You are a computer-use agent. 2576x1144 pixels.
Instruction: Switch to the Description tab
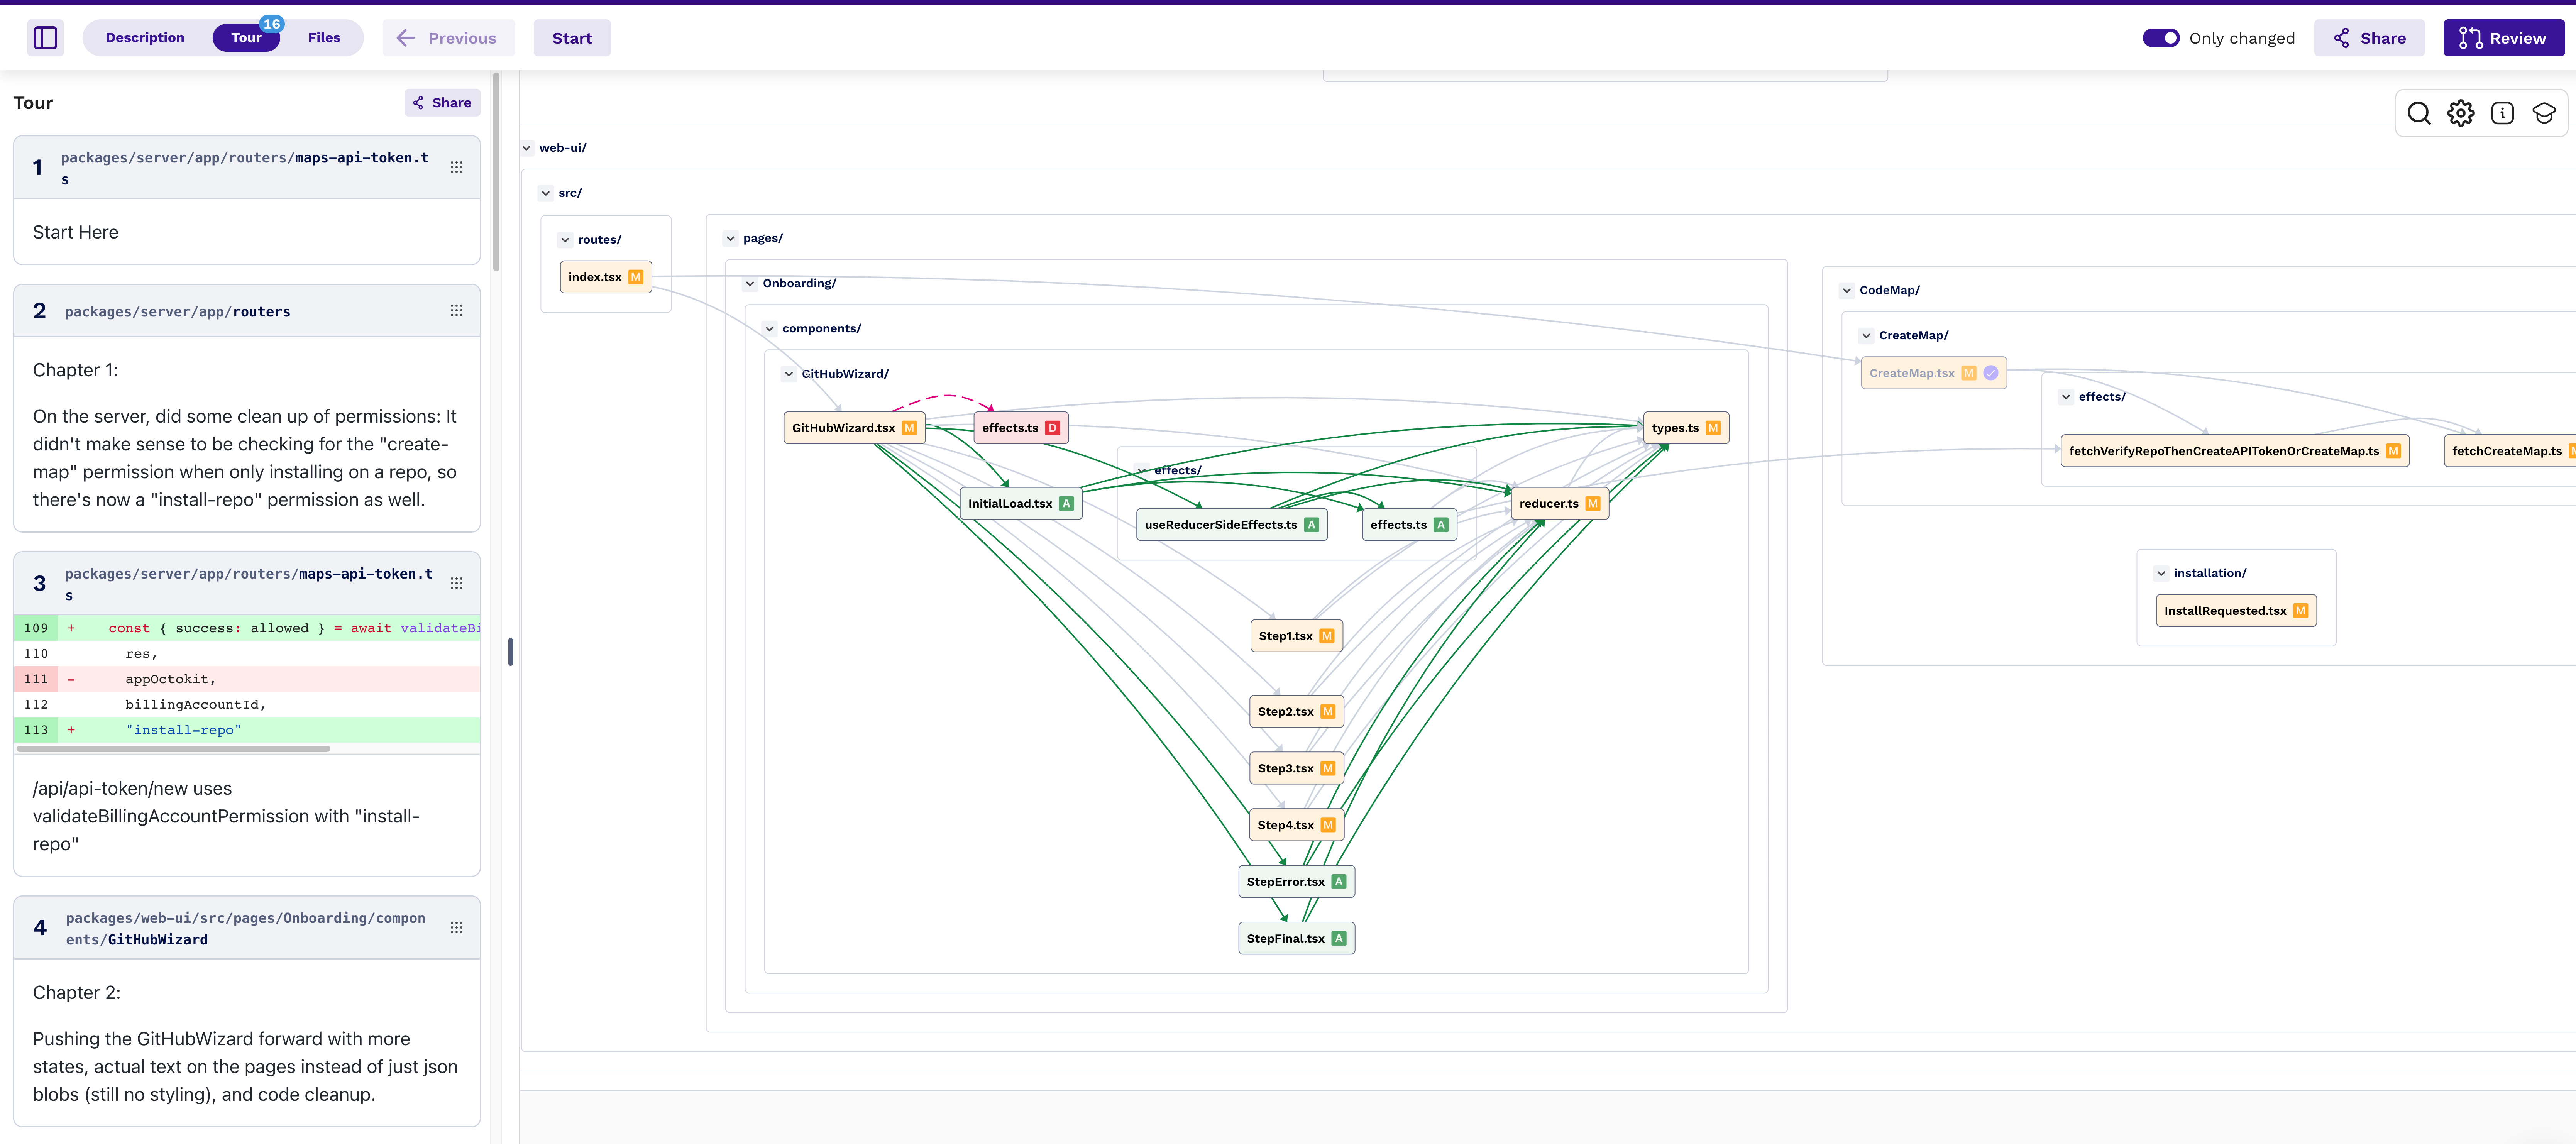[x=145, y=38]
